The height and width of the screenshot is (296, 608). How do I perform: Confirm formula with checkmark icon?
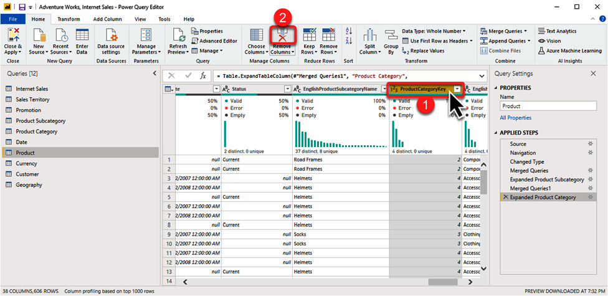click(x=188, y=76)
